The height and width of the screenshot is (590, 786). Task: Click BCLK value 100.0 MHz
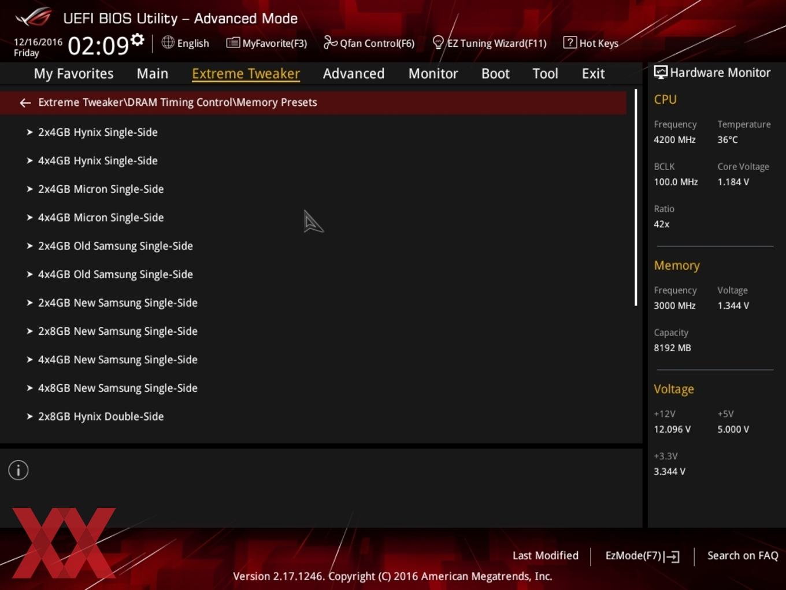pyautogui.click(x=676, y=182)
